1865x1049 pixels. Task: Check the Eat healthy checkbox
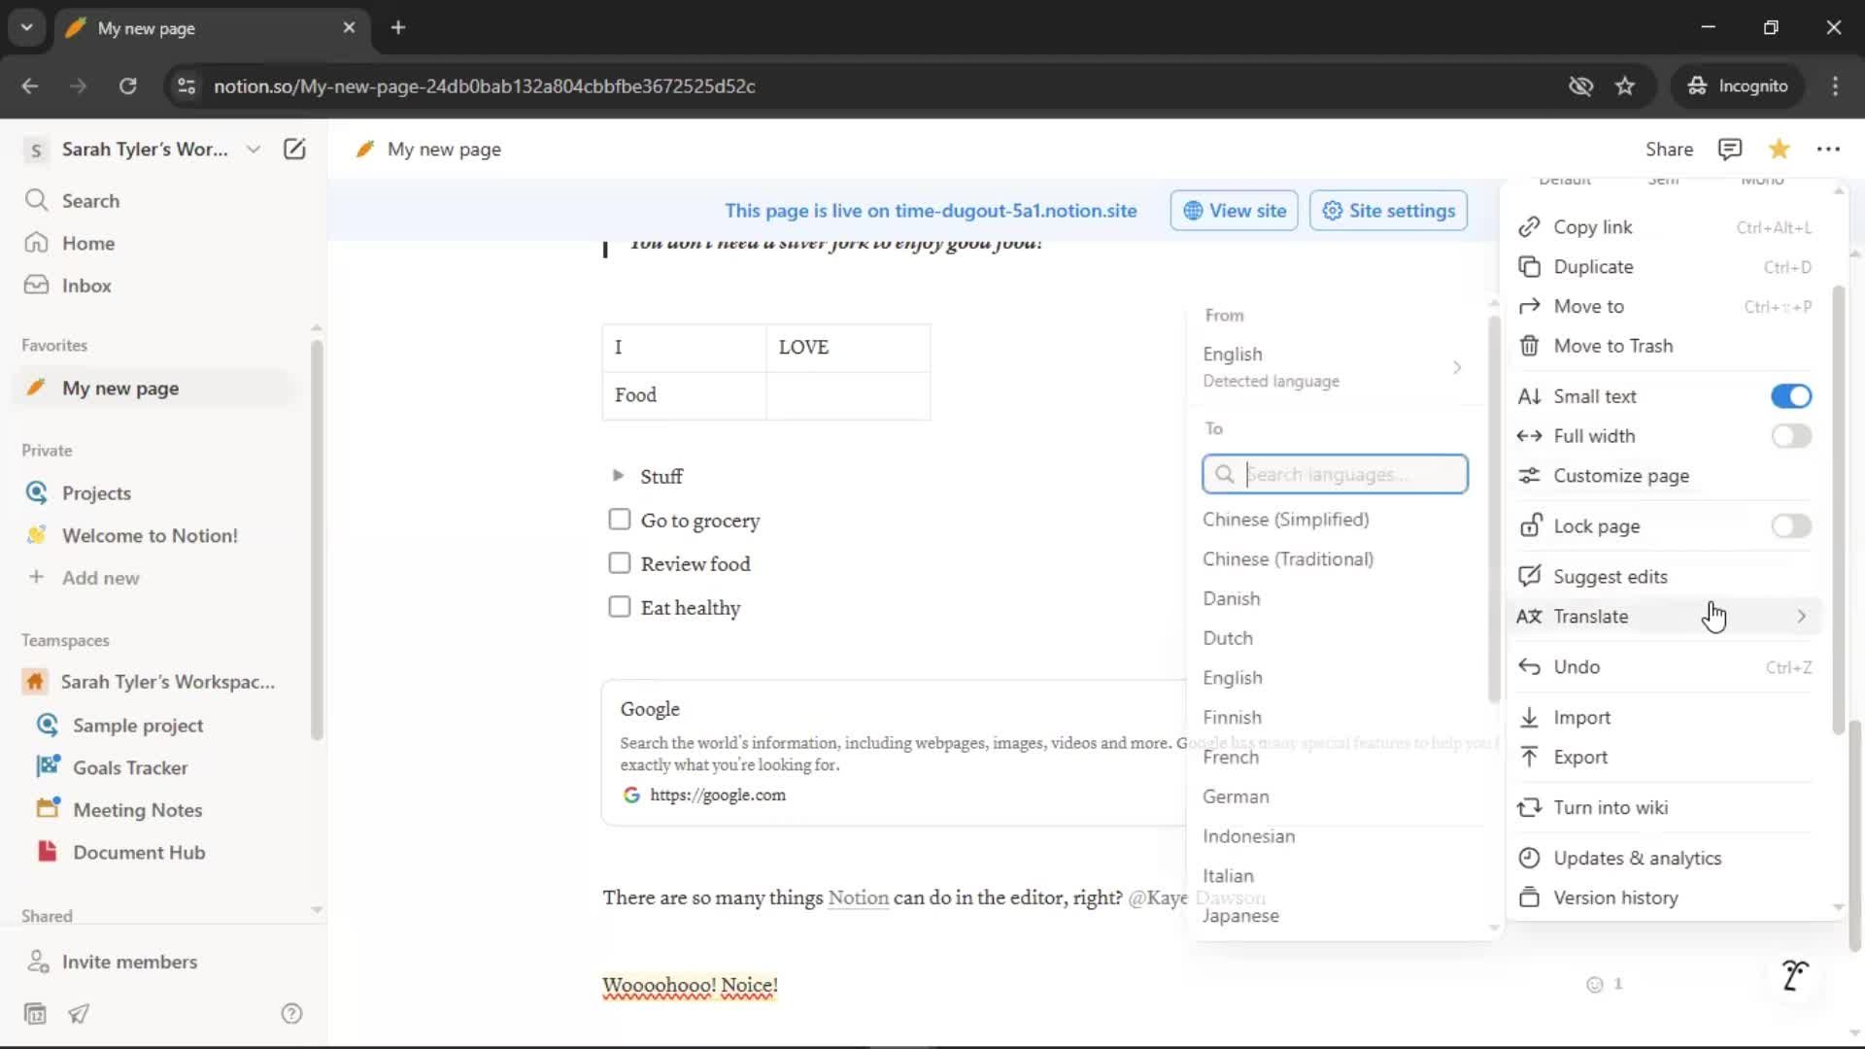pyautogui.click(x=619, y=607)
